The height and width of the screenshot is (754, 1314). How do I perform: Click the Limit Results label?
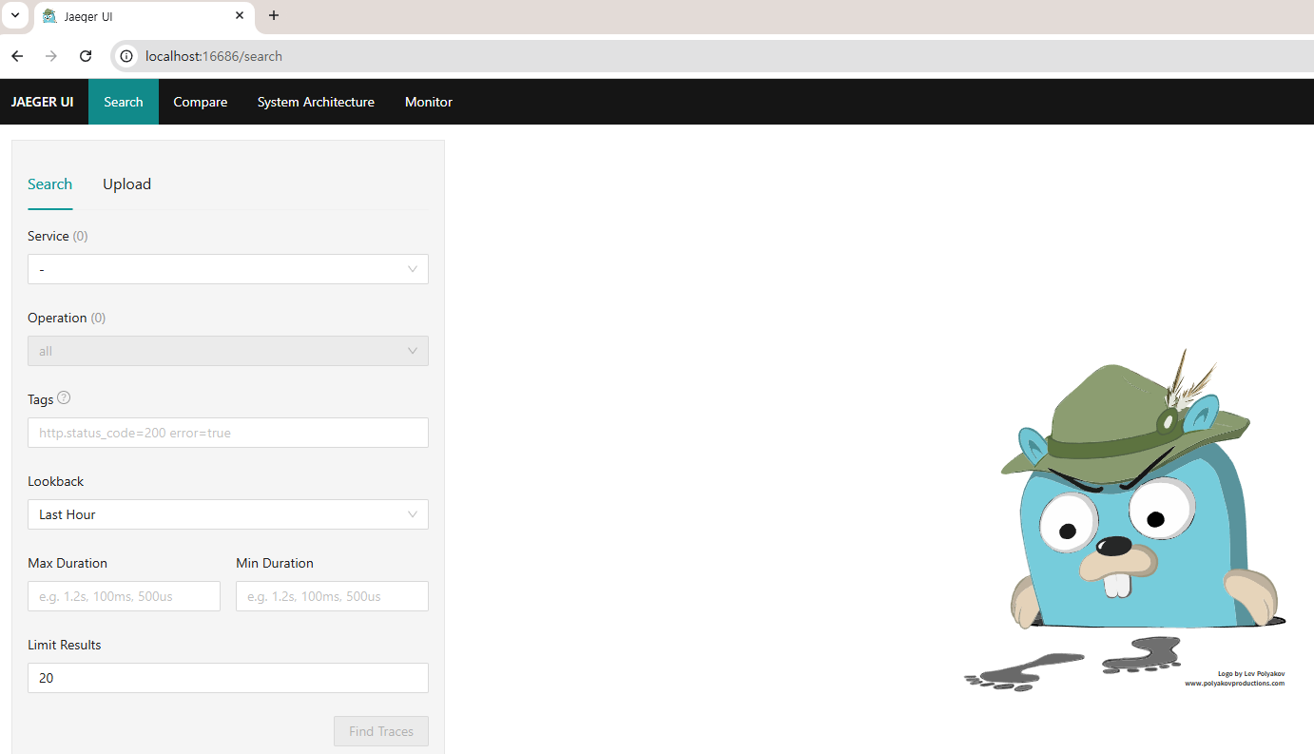[65, 645]
